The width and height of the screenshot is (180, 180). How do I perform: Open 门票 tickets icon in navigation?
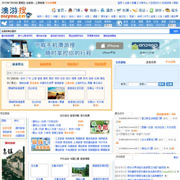click(x=70, y=10)
